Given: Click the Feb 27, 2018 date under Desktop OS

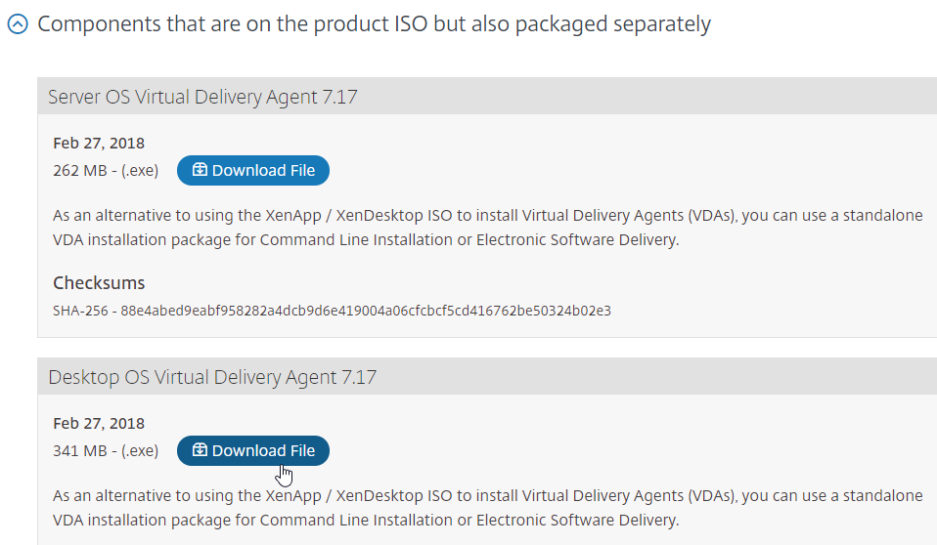Looking at the screenshot, I should pos(99,424).
